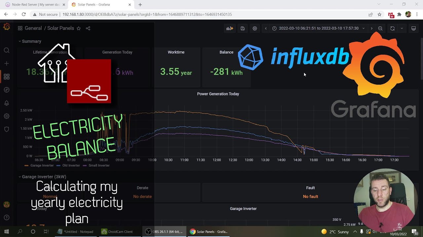
Task: Show hidden system tray icons
Action: (355, 232)
